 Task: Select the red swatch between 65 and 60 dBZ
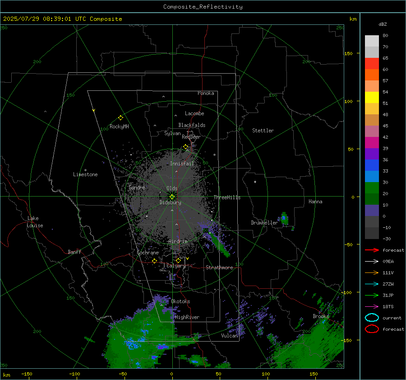point(372,64)
